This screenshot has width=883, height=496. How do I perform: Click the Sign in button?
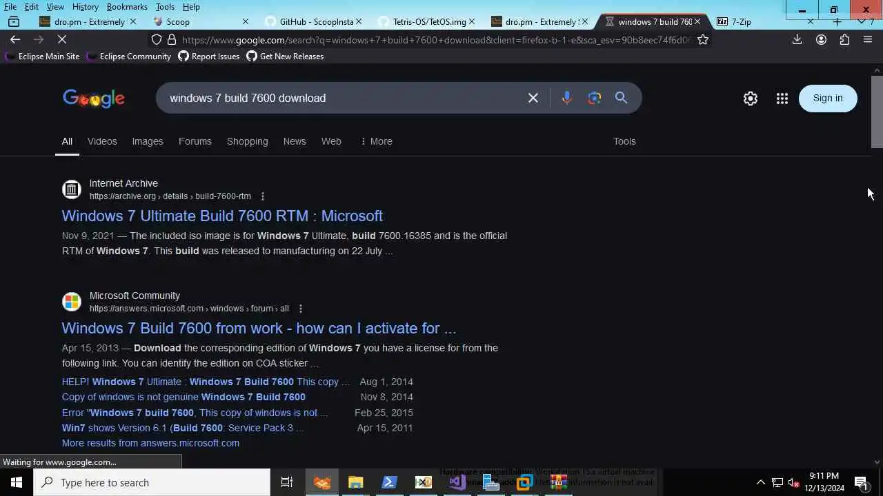click(x=828, y=98)
